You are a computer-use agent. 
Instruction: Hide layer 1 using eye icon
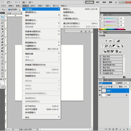tap(100, 91)
